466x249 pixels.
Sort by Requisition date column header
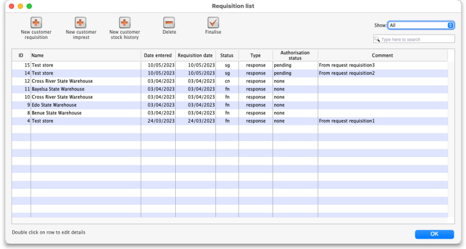click(195, 55)
